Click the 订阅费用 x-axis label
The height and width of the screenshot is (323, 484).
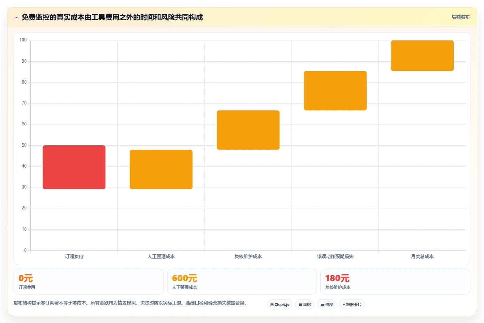74,256
